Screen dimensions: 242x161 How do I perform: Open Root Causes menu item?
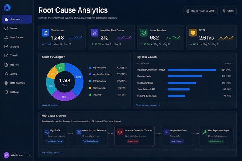[x=17, y=38]
